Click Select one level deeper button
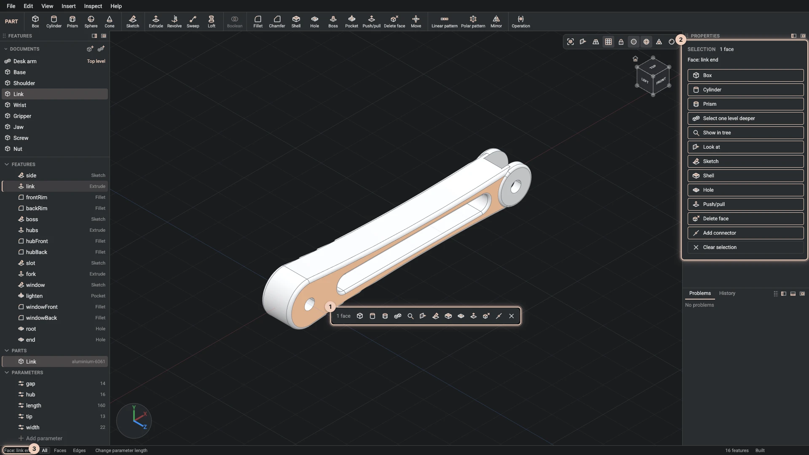 pyautogui.click(x=745, y=118)
